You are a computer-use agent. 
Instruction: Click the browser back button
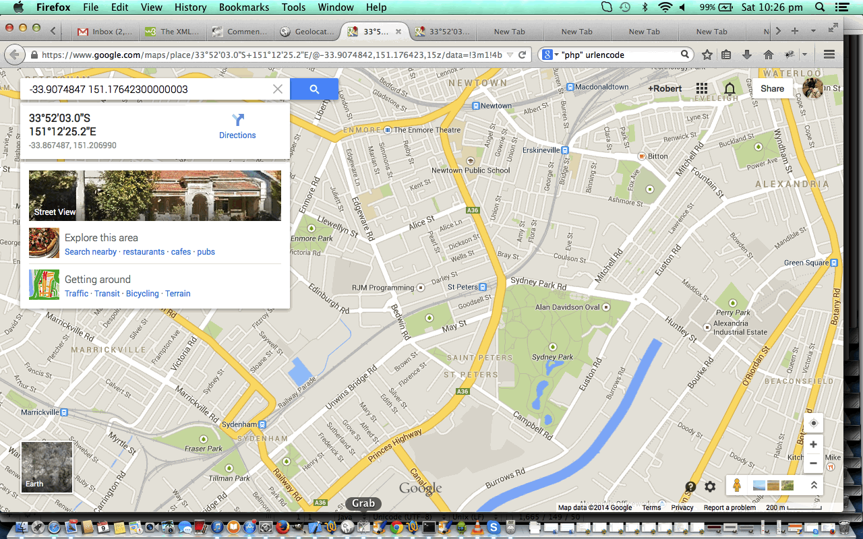tap(14, 55)
